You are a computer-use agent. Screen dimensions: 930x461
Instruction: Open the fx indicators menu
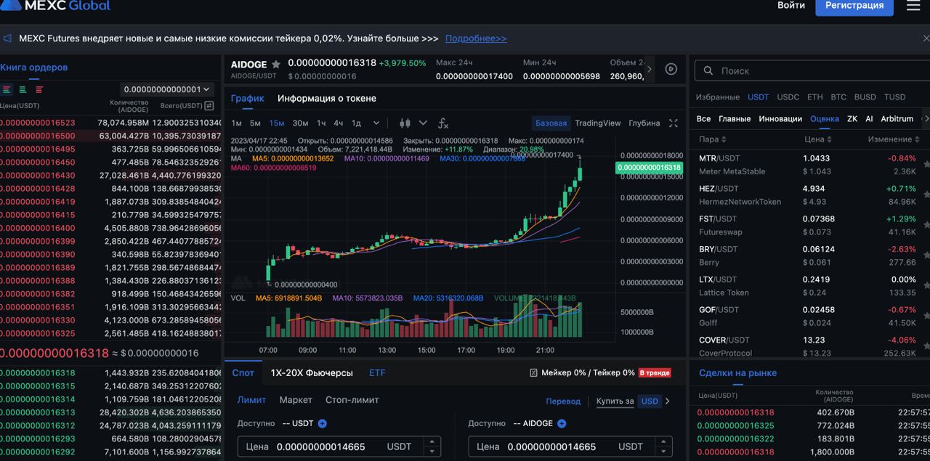443,123
